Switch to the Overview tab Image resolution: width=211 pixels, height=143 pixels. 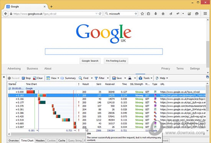[13, 141]
